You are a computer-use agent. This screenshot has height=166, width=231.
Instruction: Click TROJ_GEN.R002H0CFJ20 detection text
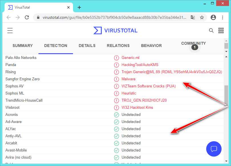coord(144,101)
